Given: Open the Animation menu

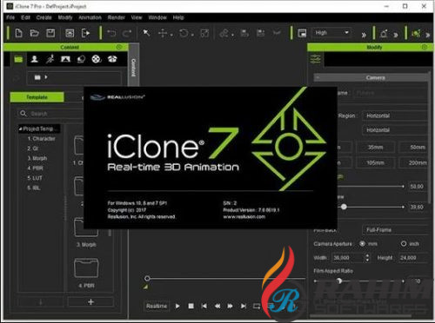Looking at the screenshot, I should point(90,17).
